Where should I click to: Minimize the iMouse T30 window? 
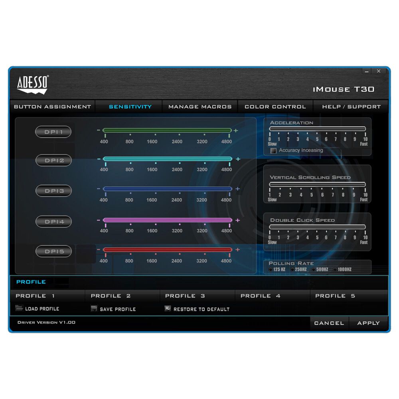tap(367, 71)
